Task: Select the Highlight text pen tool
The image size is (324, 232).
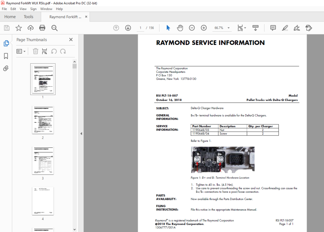Action: tap(285, 28)
